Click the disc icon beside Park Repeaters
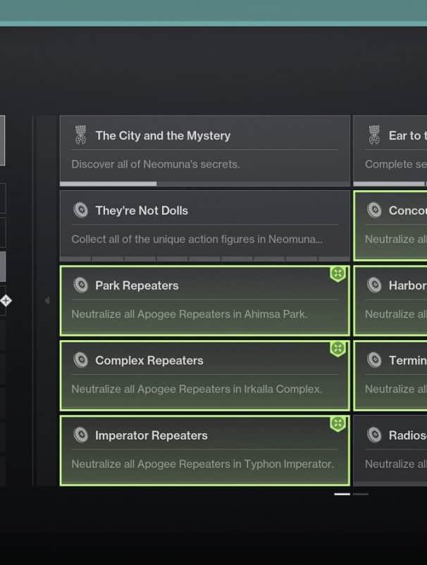Viewport: 427px width, 565px height. 81,285
